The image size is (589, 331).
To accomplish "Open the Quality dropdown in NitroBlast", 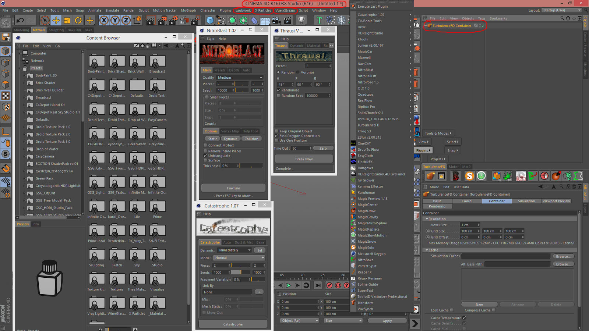I will [240, 78].
